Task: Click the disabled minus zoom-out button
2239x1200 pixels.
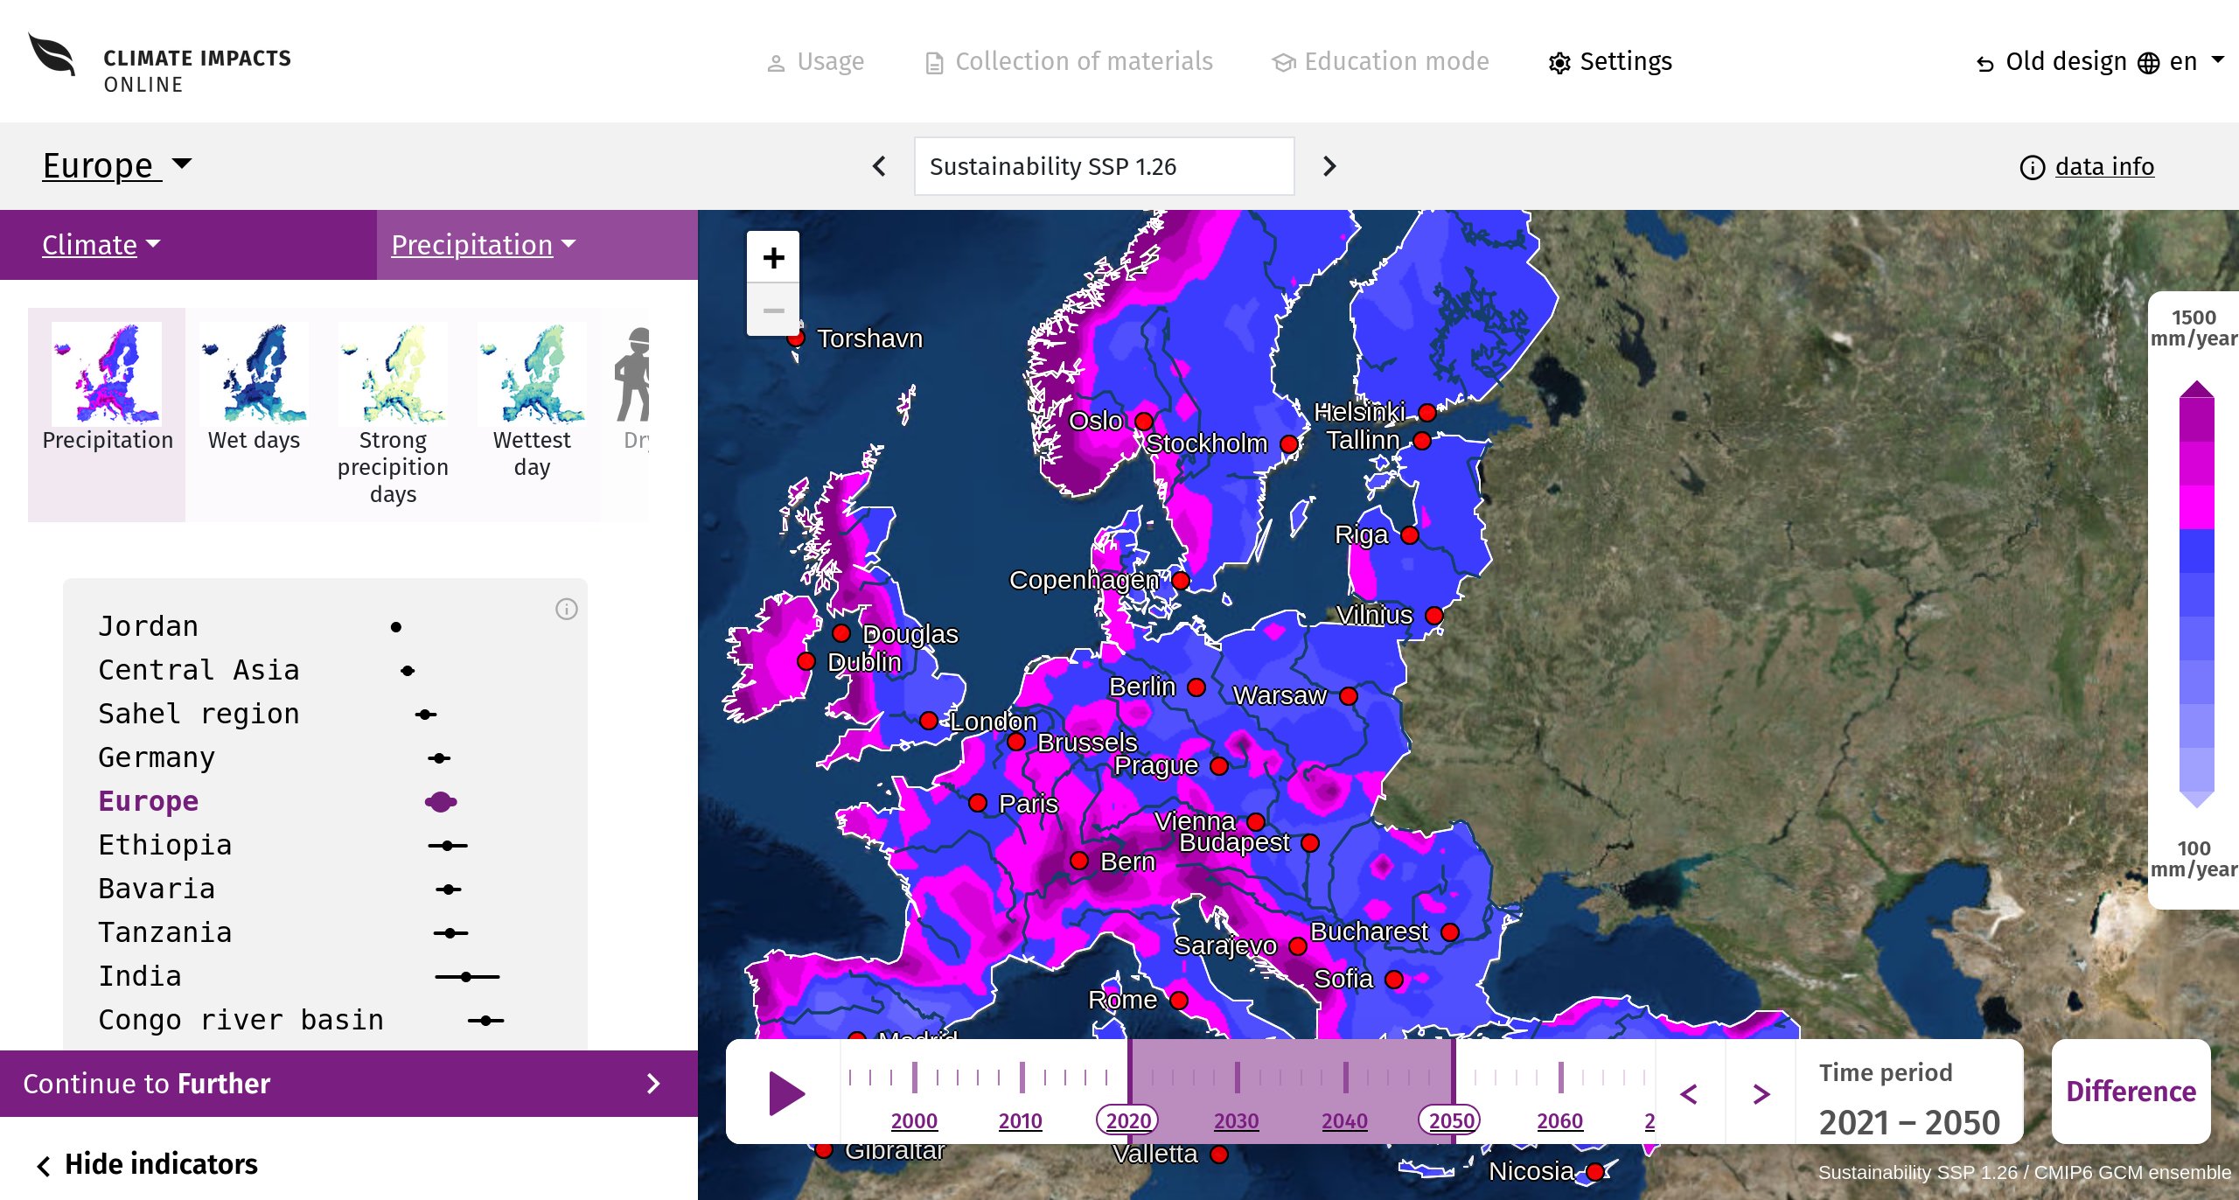Action: coord(773,310)
